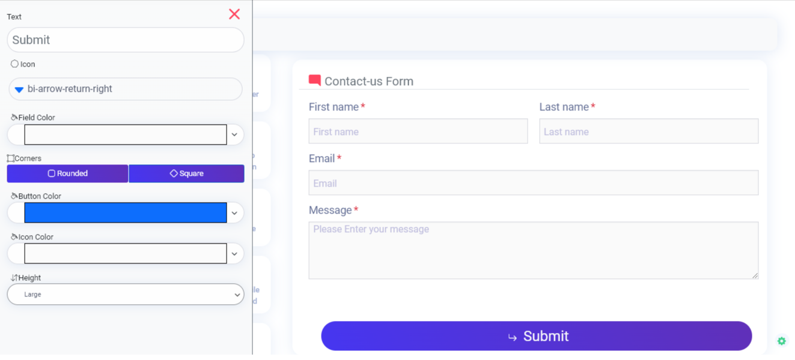Click the Email input field
The width and height of the screenshot is (795, 360).
[533, 183]
